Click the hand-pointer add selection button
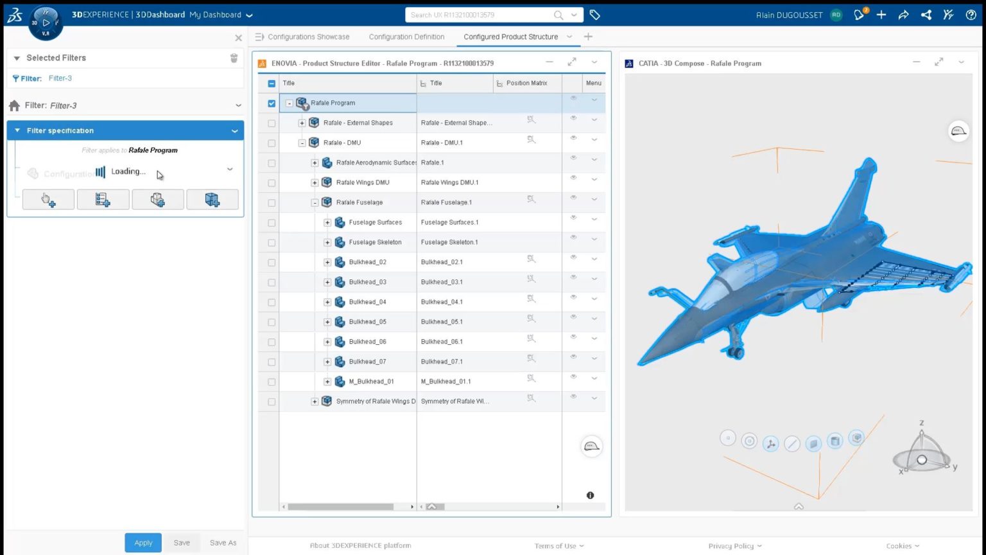 pos(48,199)
